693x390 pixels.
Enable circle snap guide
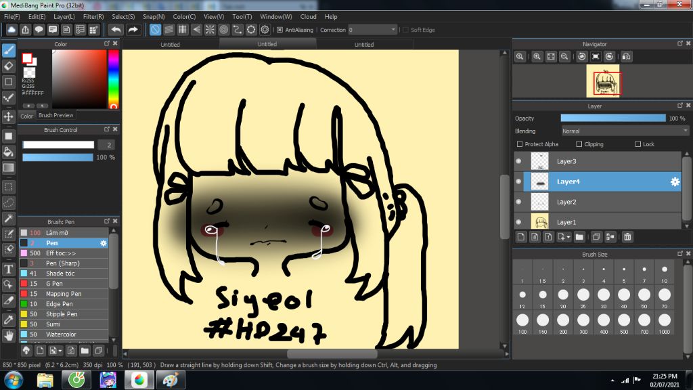223,30
